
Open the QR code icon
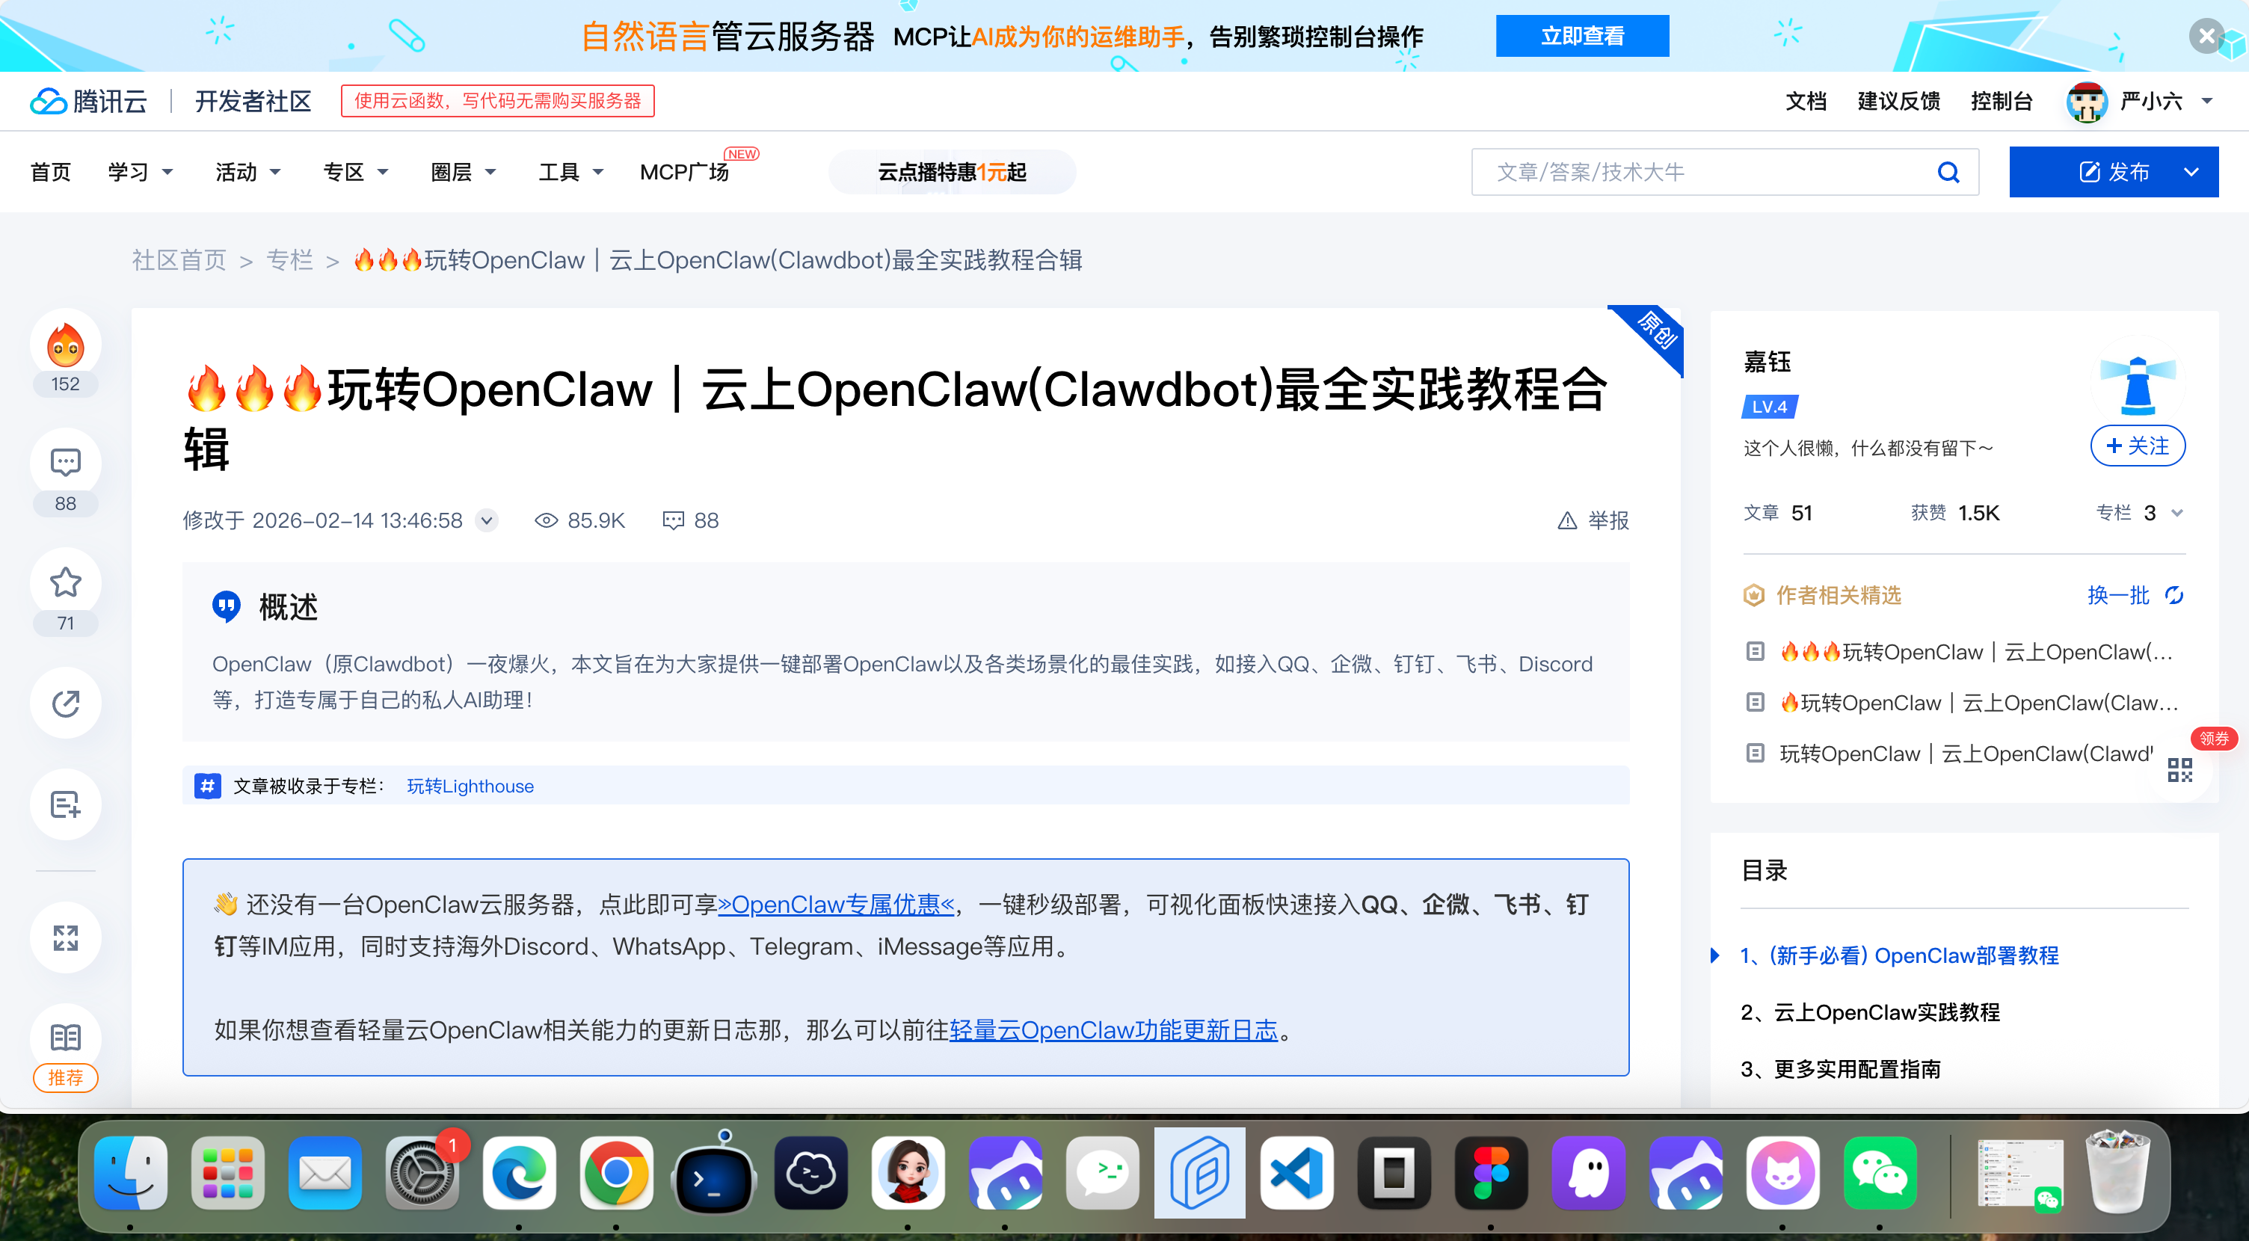[x=2179, y=770]
